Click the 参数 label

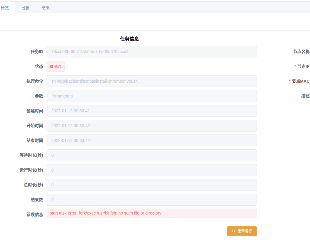click(x=39, y=96)
